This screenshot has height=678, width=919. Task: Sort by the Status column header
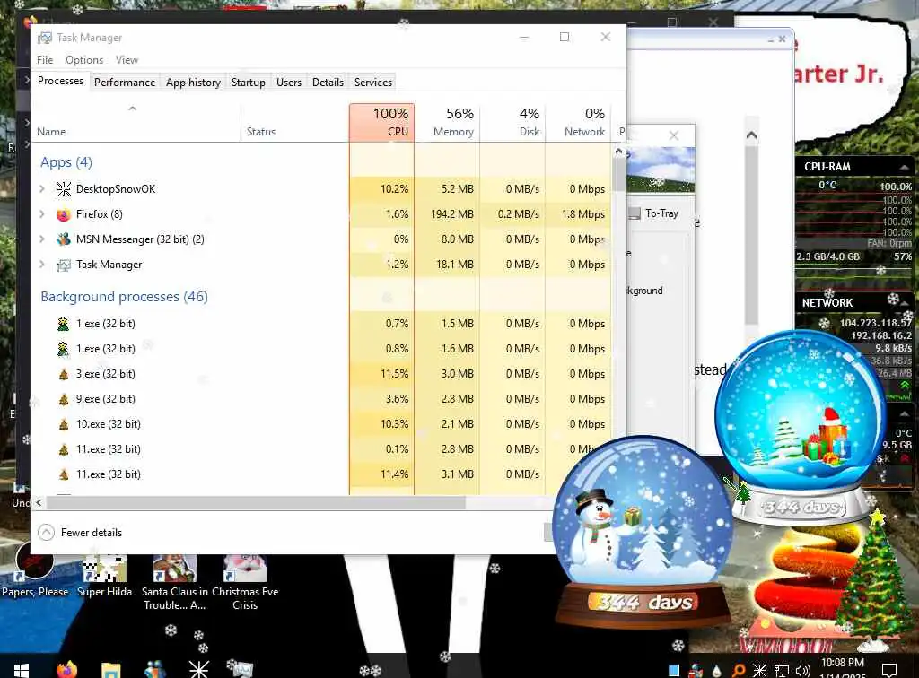[x=294, y=123]
